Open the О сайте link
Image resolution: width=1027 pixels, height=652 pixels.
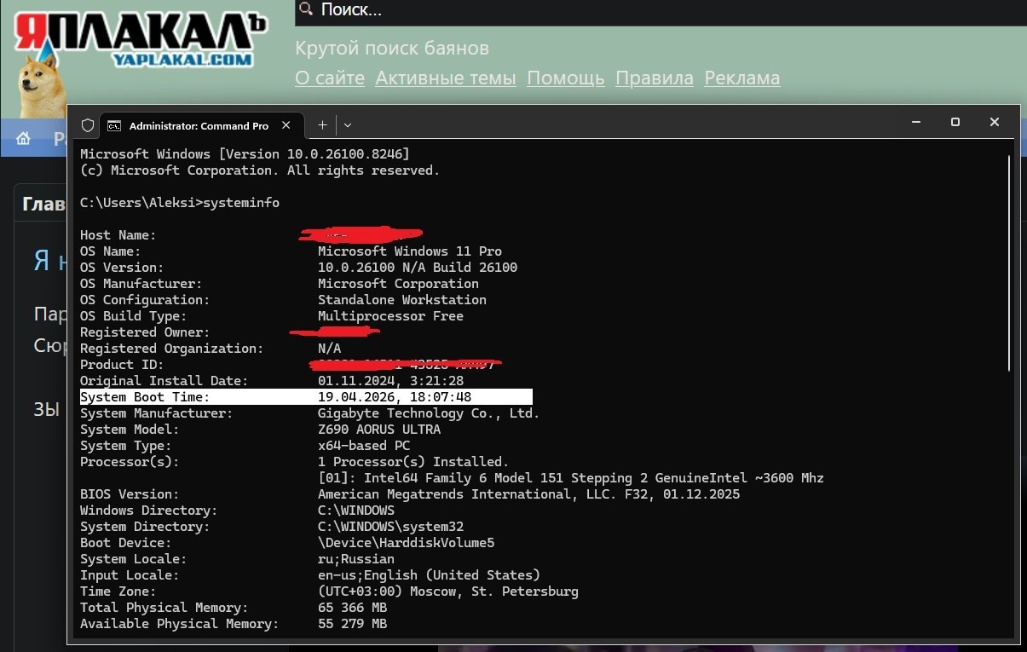(330, 78)
